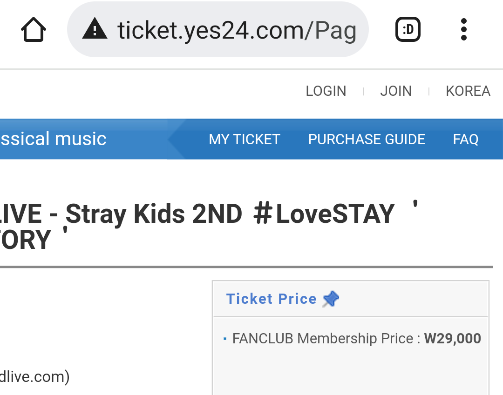This screenshot has height=395, width=503.
Task: Tap the insecure site warning triangle
Action: (95, 30)
